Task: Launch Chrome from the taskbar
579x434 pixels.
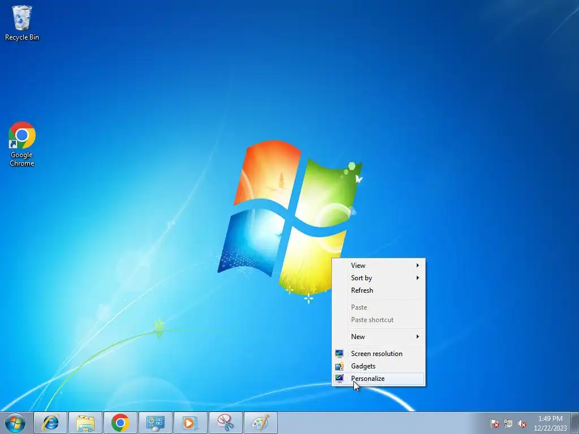Action: [120, 423]
